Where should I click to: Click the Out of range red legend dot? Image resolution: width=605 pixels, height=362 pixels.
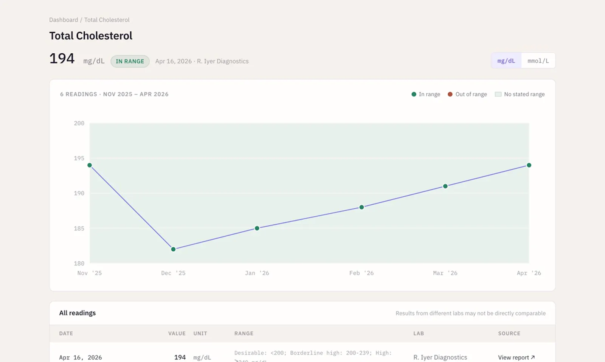click(x=450, y=94)
